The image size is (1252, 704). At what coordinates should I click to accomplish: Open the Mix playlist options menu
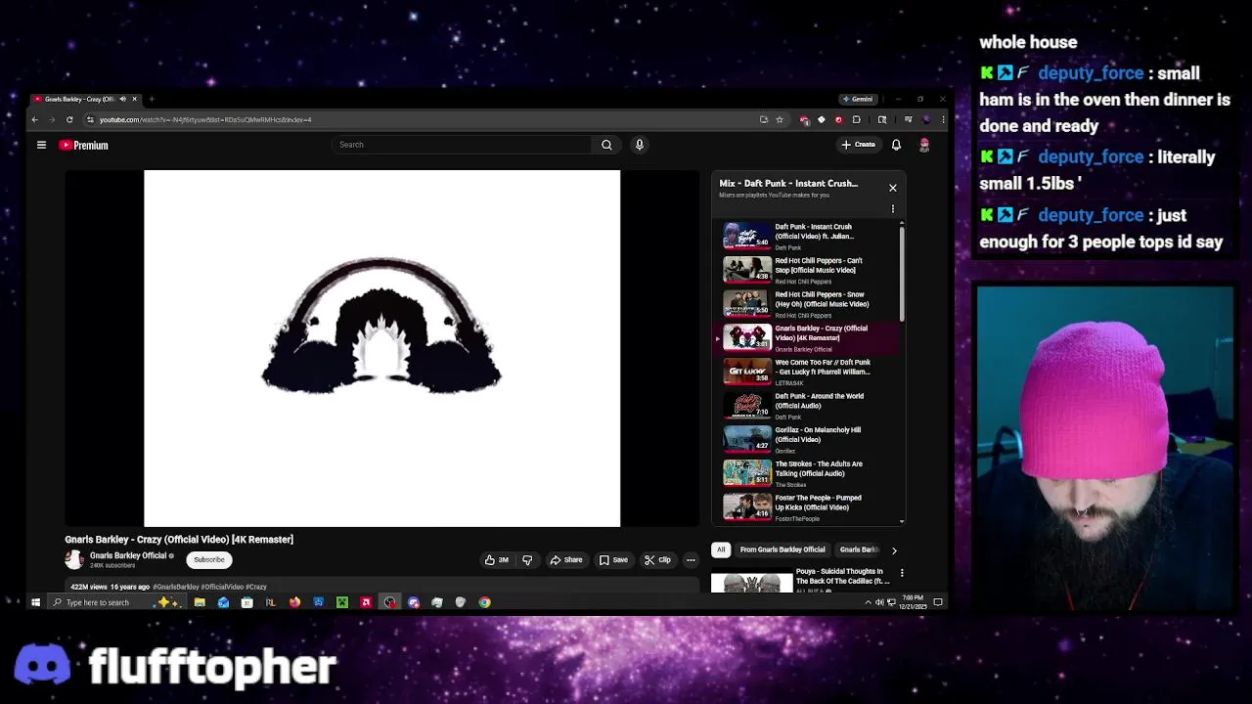point(892,208)
